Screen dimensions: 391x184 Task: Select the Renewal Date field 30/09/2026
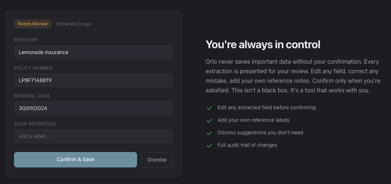[93, 108]
